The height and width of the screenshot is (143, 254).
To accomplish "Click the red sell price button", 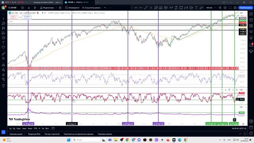I will click(x=13, y=17).
